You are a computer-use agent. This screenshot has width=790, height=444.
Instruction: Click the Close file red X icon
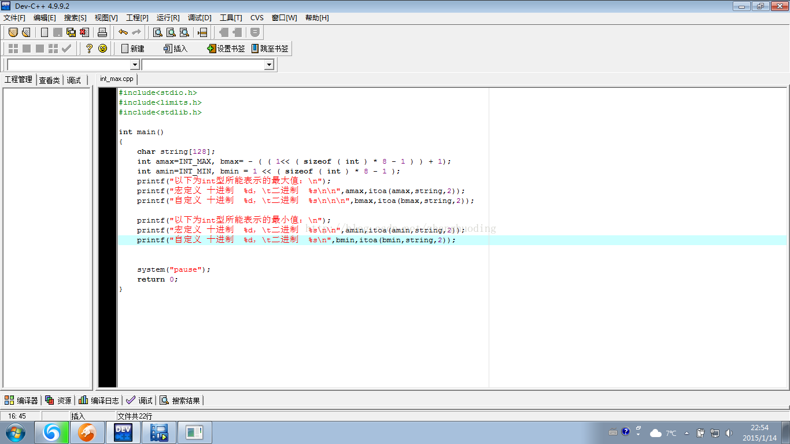(84, 32)
